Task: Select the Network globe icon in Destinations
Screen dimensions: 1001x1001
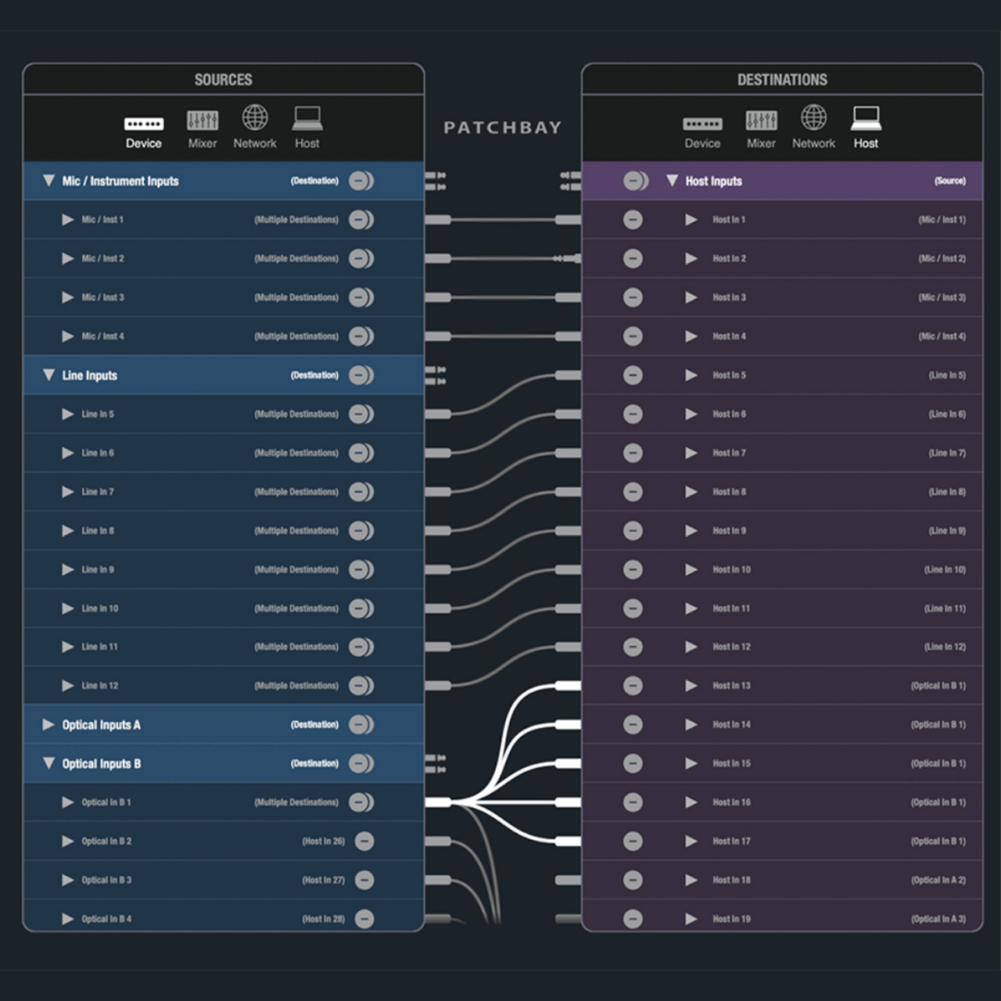Action: pos(813,118)
